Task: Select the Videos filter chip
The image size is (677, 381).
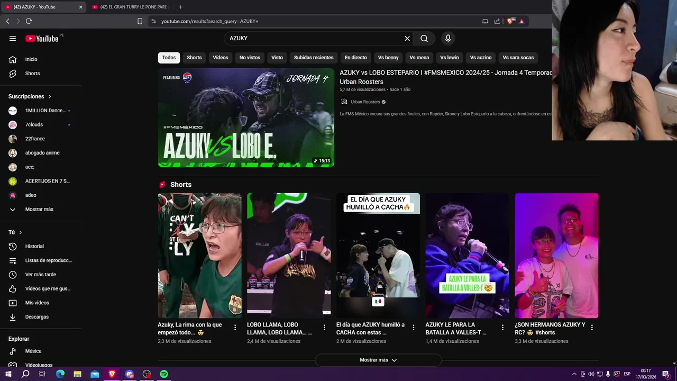Action: (x=221, y=58)
